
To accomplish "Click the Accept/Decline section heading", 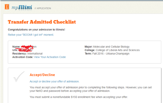I will (x=42, y=75).
